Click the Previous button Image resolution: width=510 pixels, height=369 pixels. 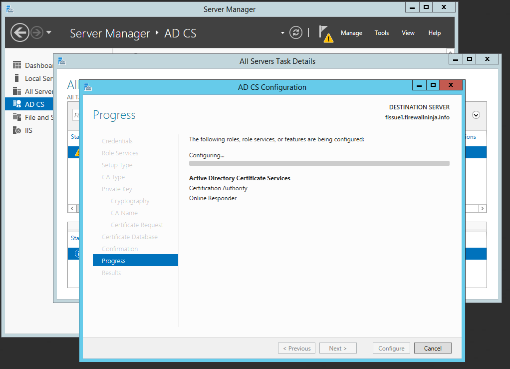click(296, 348)
